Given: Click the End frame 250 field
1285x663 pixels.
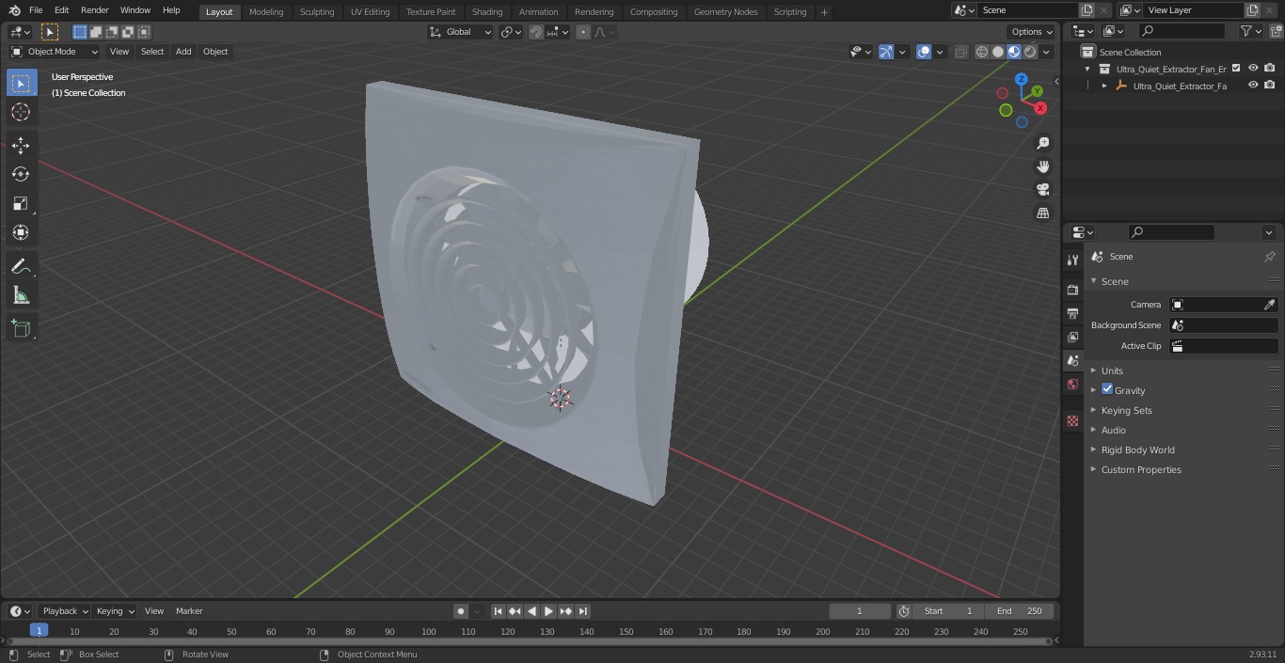Looking at the screenshot, I should tap(1020, 611).
